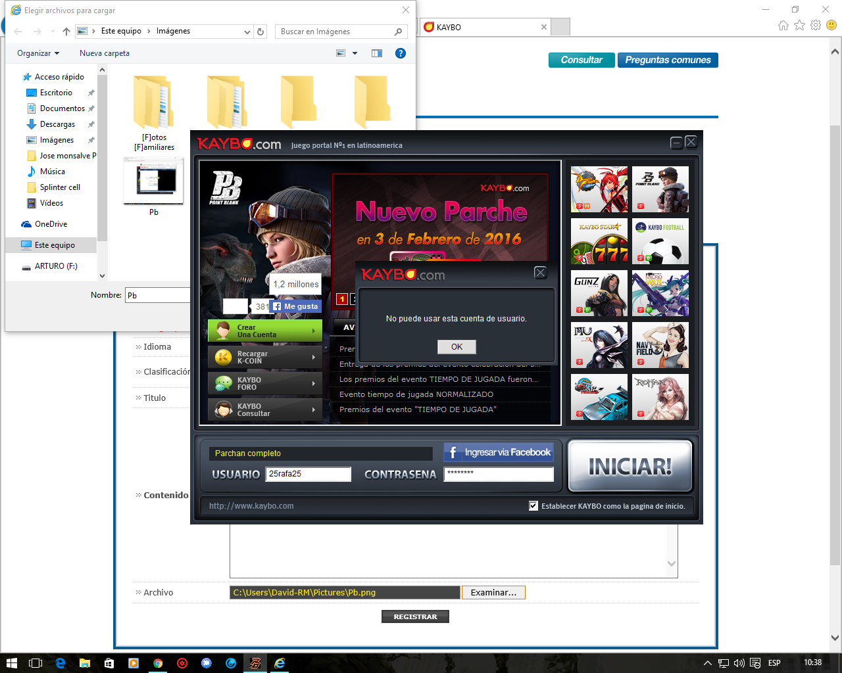The image size is (842, 673).
Task: Click the http://www.kaybo.com link
Action: click(x=251, y=506)
